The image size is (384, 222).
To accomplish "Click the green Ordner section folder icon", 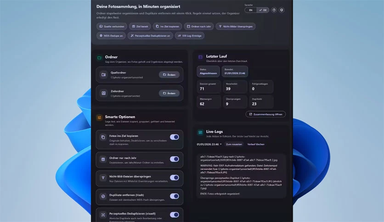I will [x=99, y=58].
